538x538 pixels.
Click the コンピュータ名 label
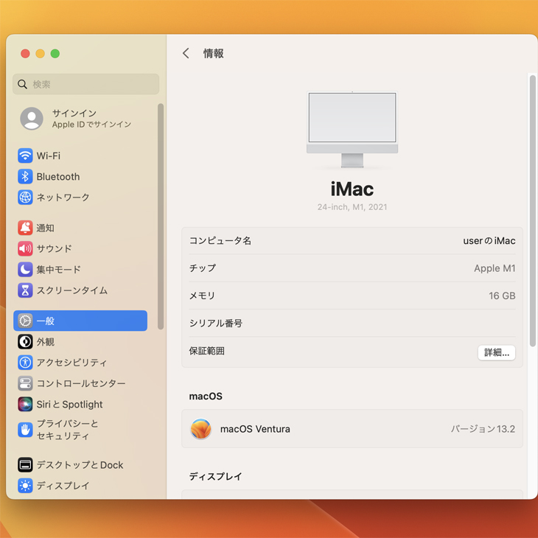(220, 240)
